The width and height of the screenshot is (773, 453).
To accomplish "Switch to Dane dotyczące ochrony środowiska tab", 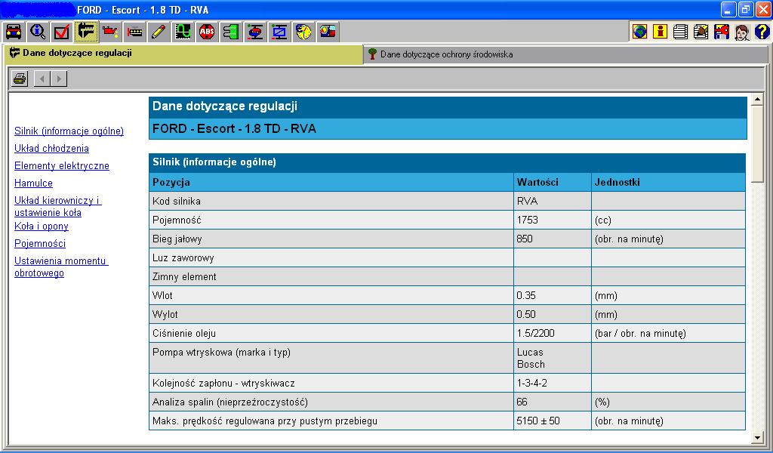I will click(445, 54).
